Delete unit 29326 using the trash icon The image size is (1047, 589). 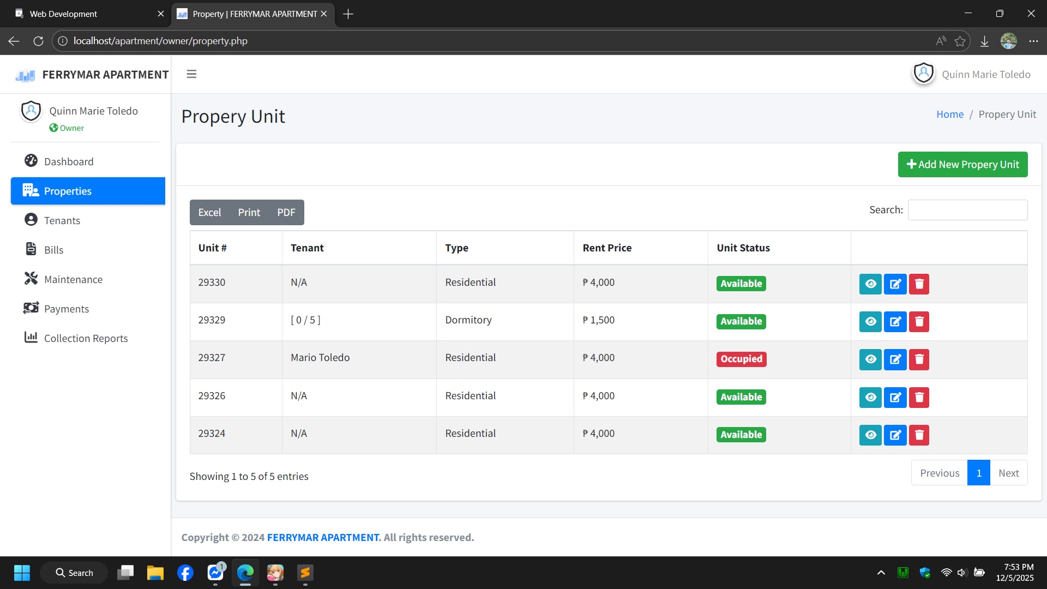pyautogui.click(x=919, y=397)
